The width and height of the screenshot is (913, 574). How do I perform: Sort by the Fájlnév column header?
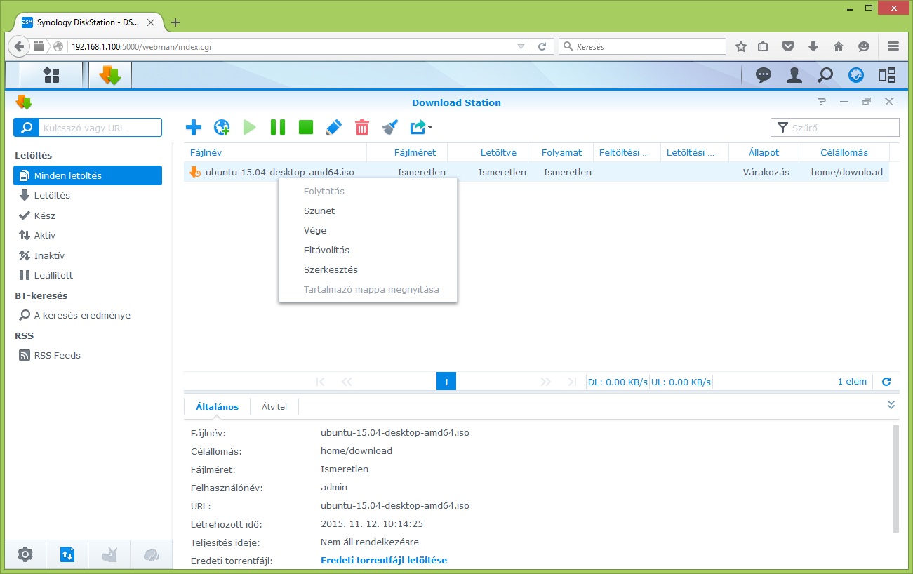point(275,152)
